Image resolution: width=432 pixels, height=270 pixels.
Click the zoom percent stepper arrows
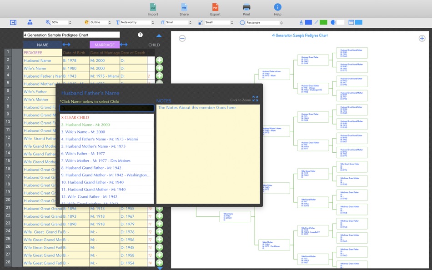70,22
